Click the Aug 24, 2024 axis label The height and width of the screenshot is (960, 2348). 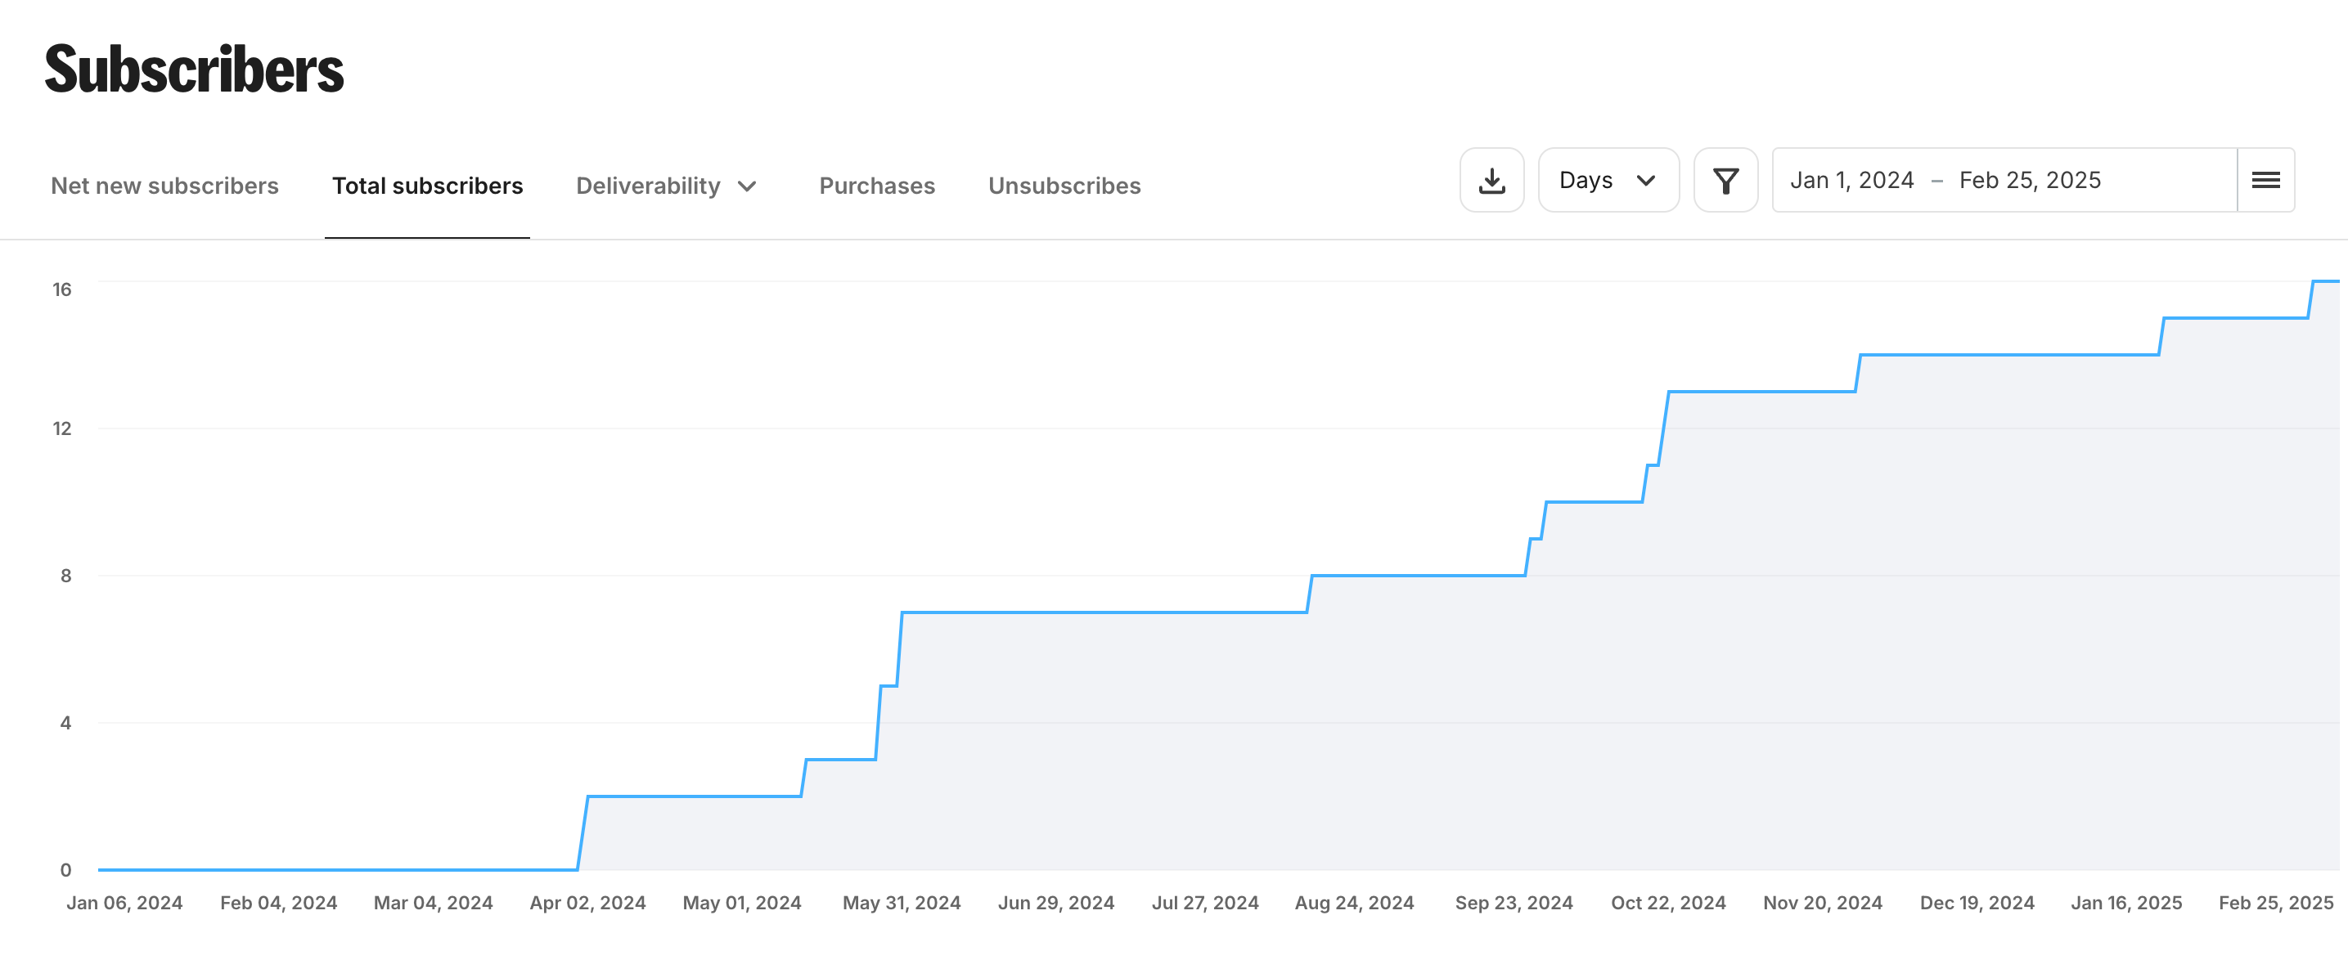1353,903
